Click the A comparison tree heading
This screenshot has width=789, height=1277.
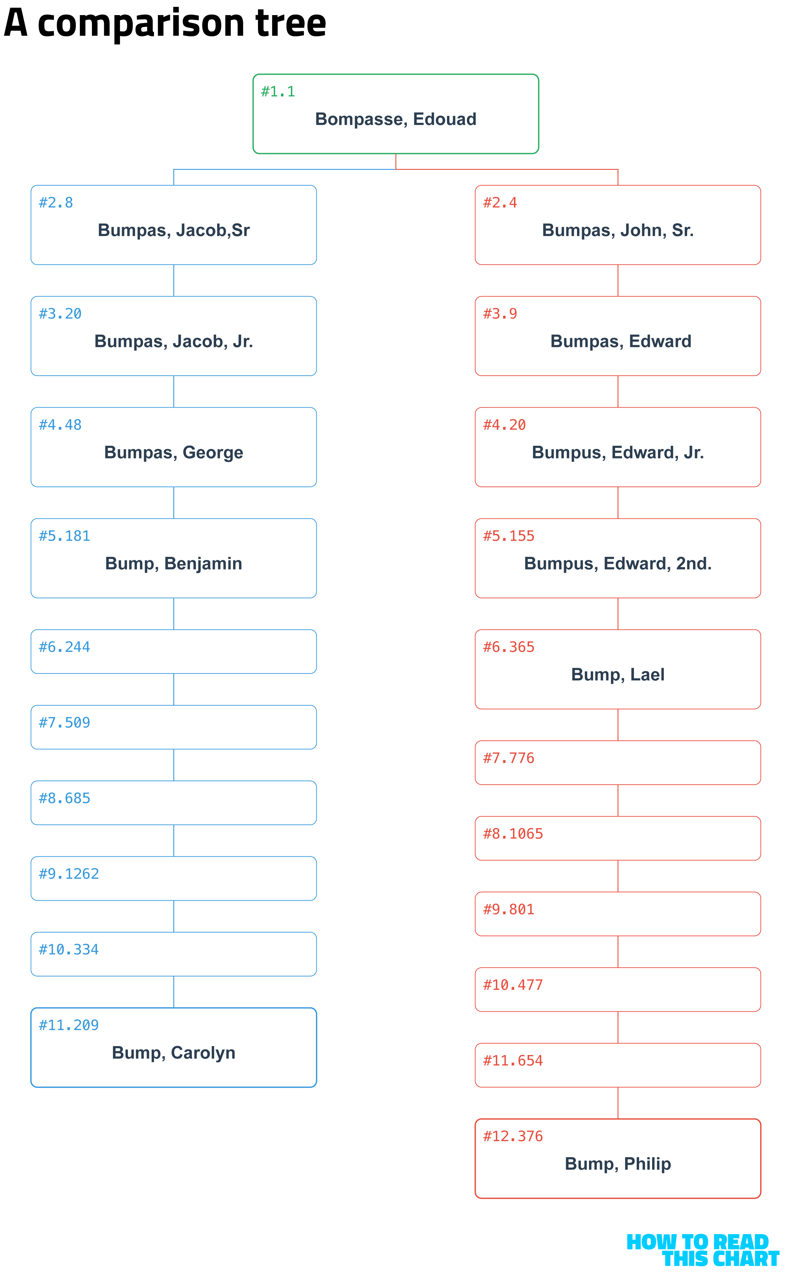point(165,23)
